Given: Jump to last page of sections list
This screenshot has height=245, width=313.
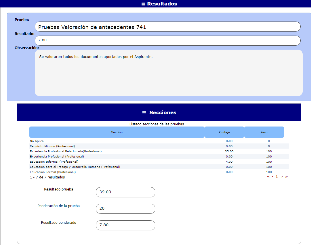Looking at the screenshot, I should click(x=286, y=177).
